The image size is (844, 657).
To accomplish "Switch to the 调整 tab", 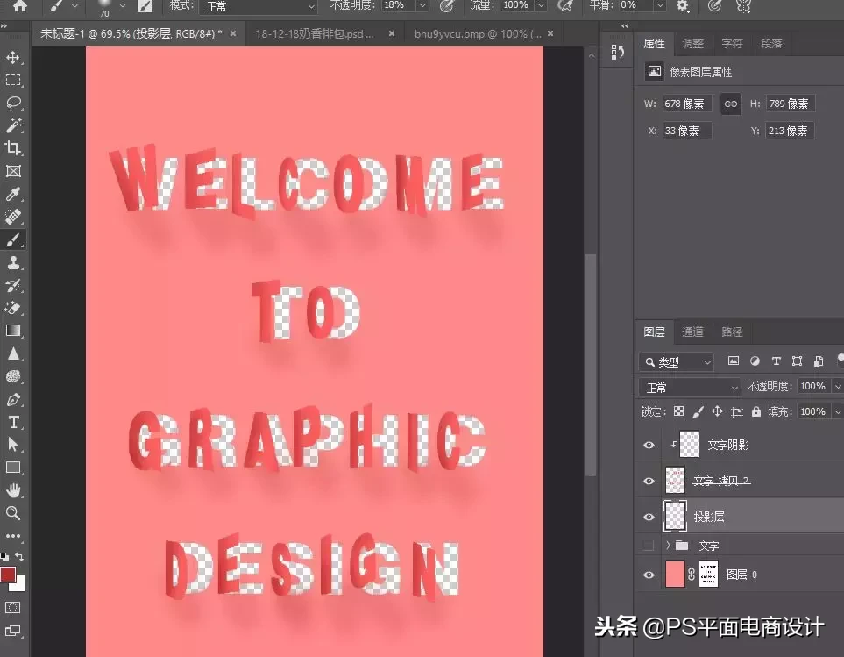I will coord(692,44).
